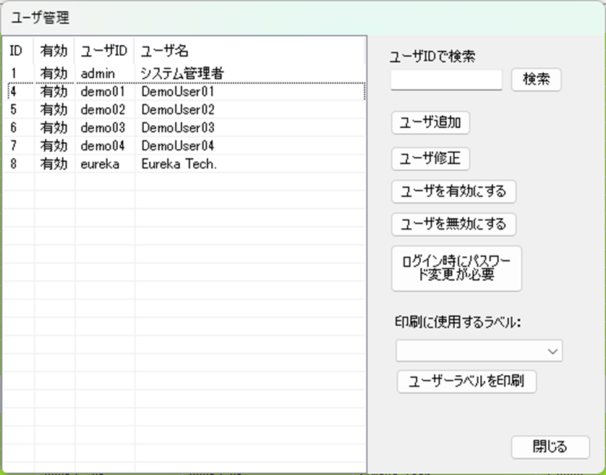Select the DemoUser02 row
This screenshot has height=475, width=606.
[178, 110]
